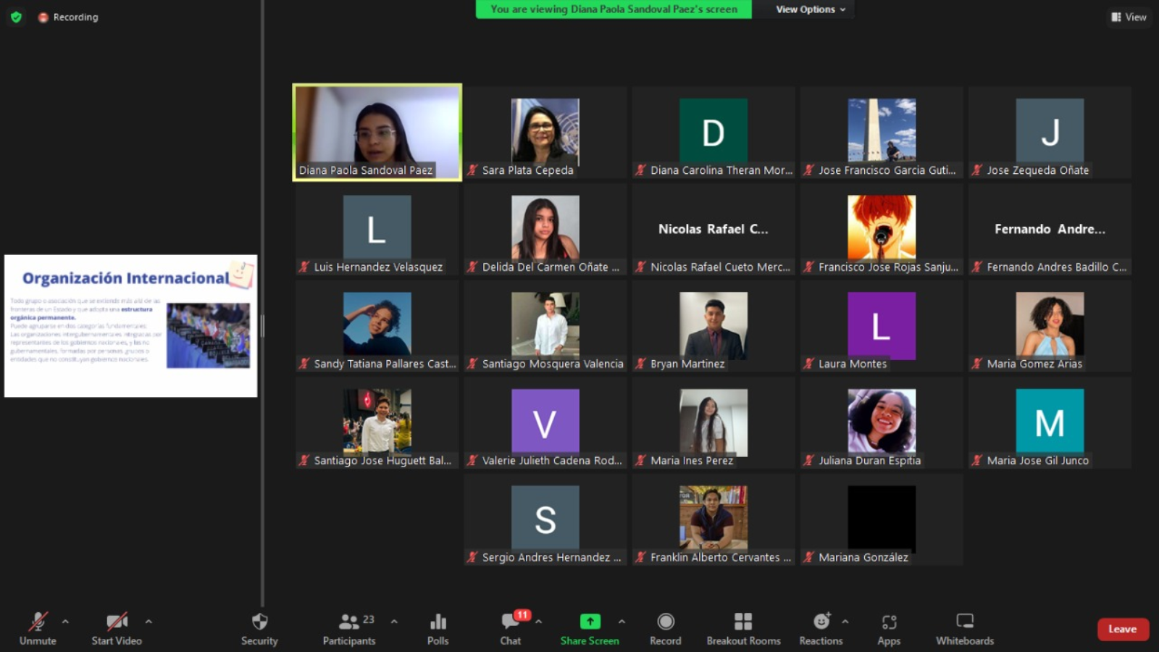The width and height of the screenshot is (1159, 652).
Task: Unmute the microphone
Action: (x=38, y=629)
